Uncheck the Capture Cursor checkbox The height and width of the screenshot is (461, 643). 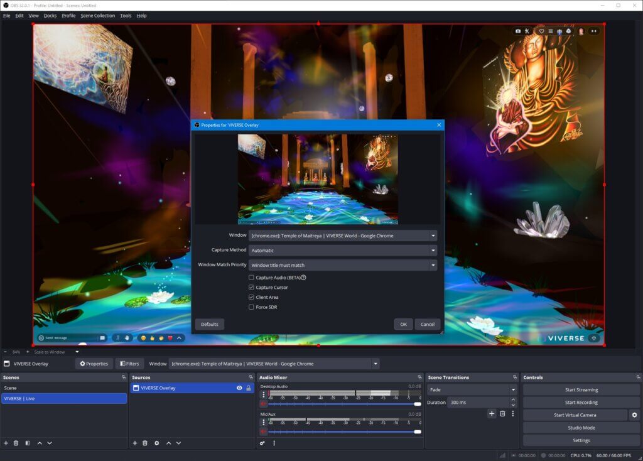click(252, 287)
